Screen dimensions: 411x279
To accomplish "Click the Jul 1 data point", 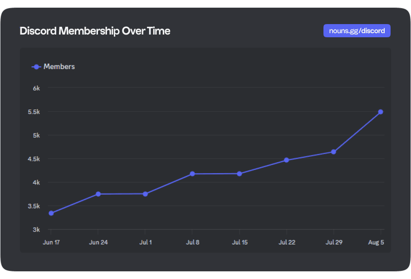I will (145, 194).
